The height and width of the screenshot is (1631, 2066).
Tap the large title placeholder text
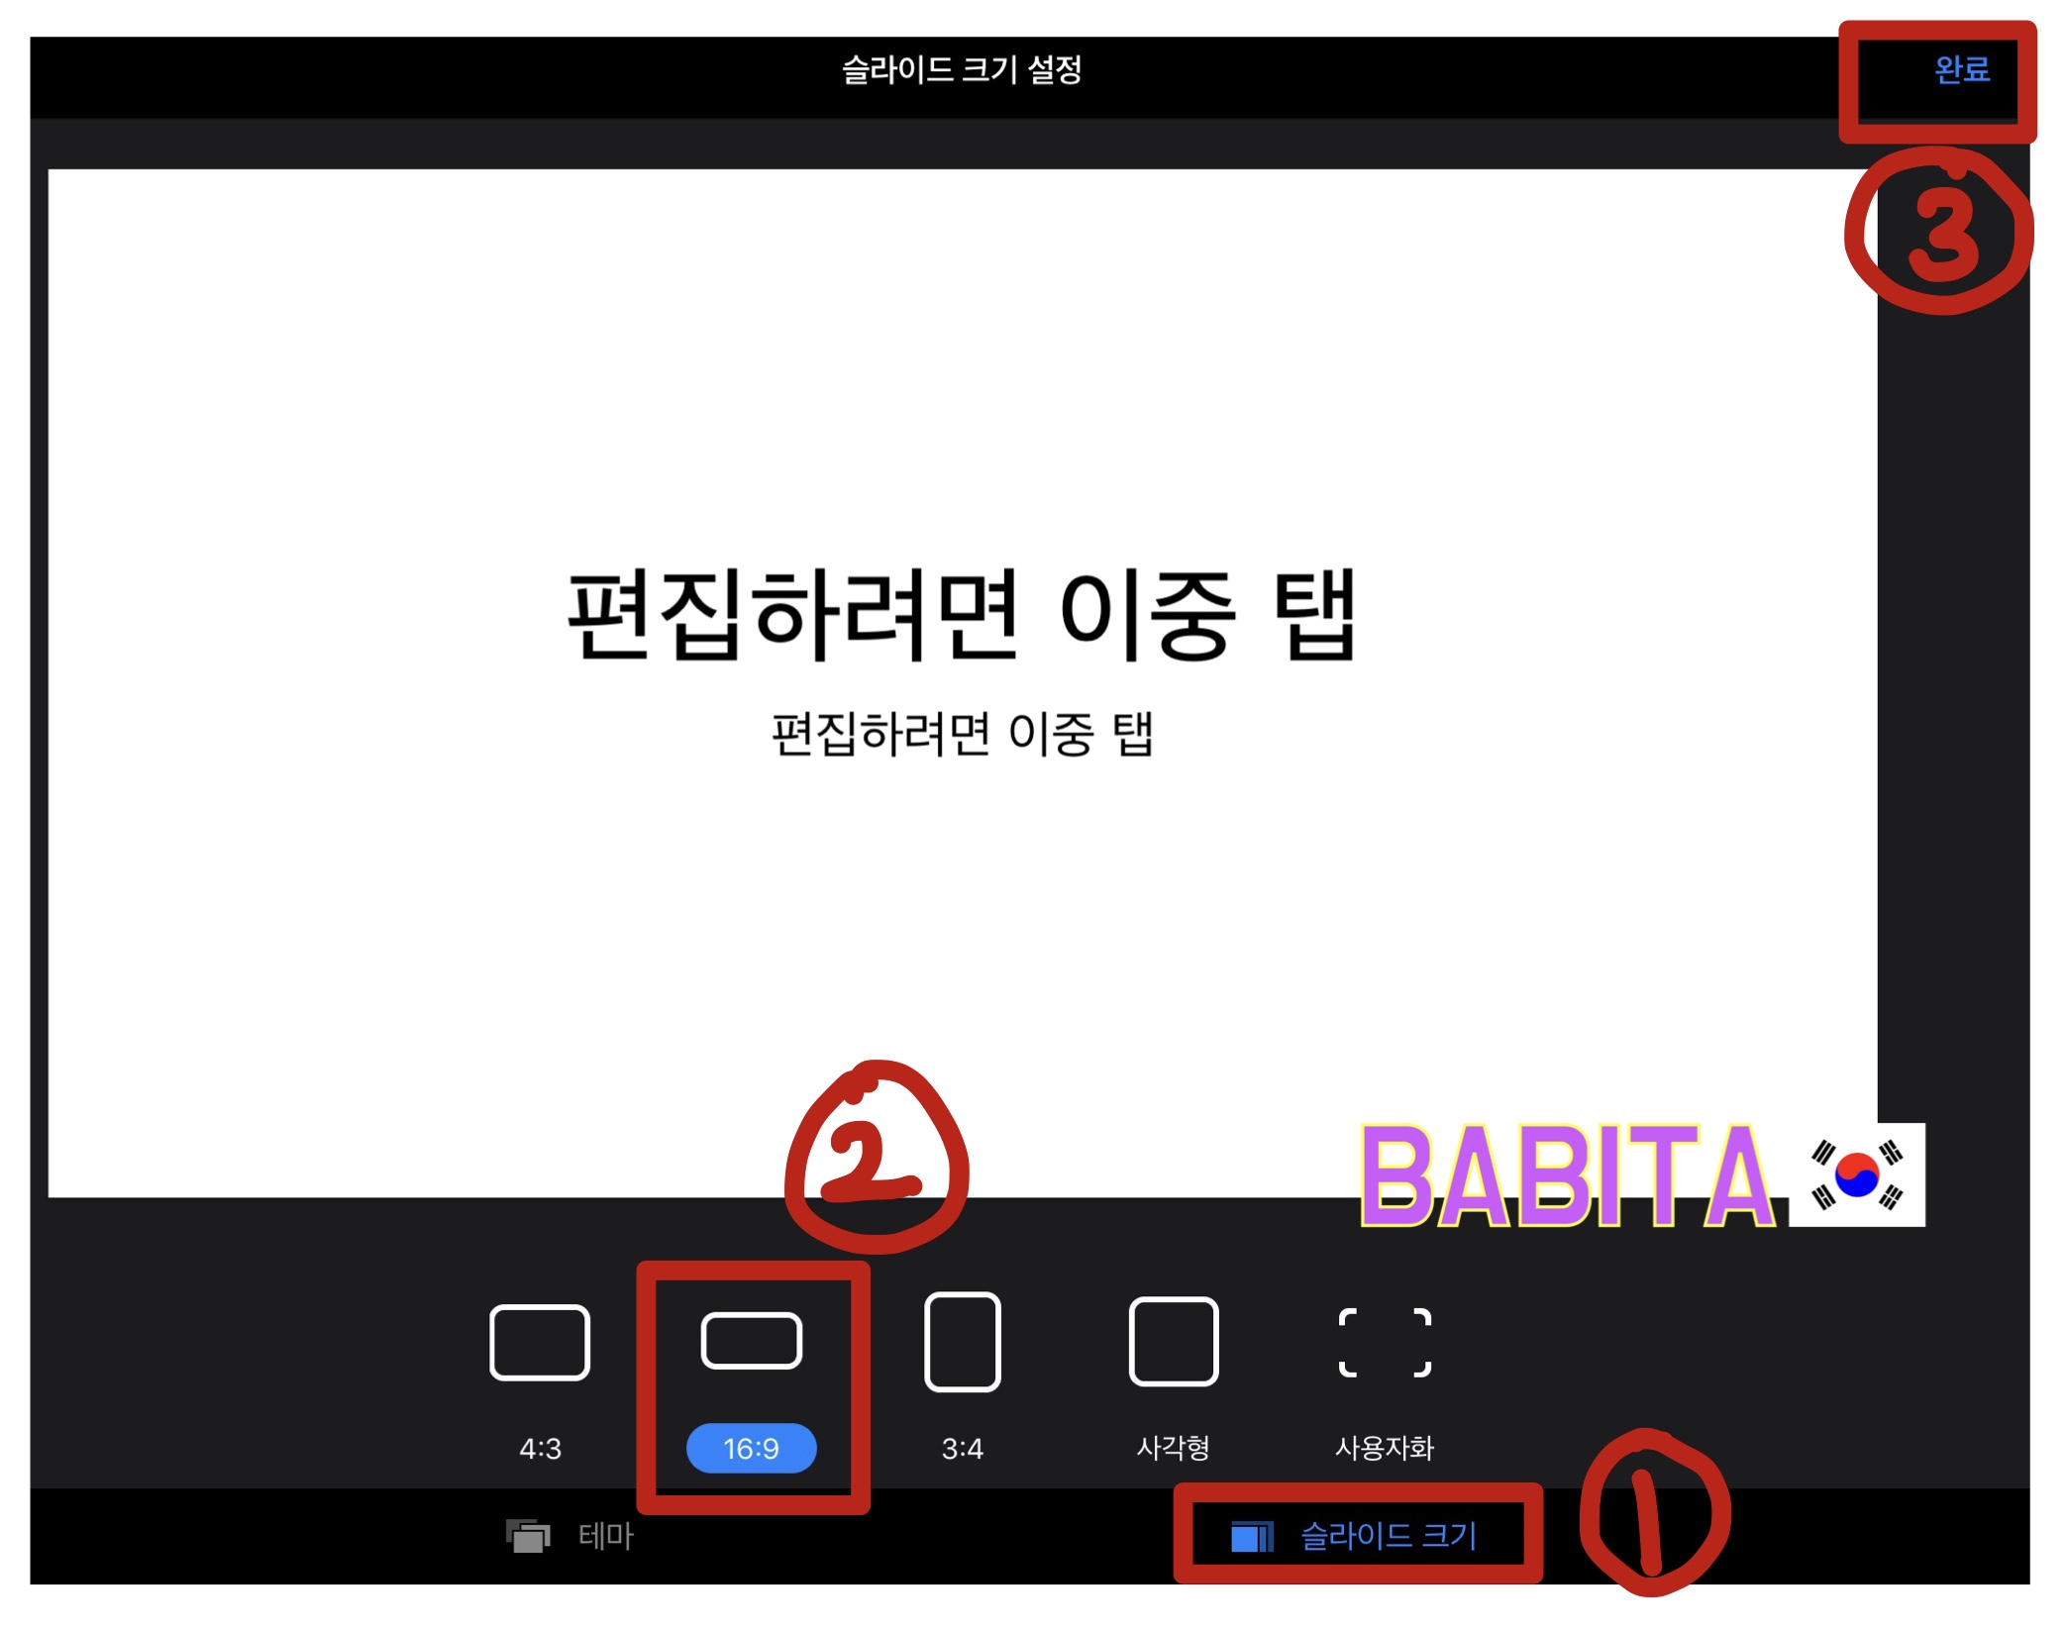961,616
